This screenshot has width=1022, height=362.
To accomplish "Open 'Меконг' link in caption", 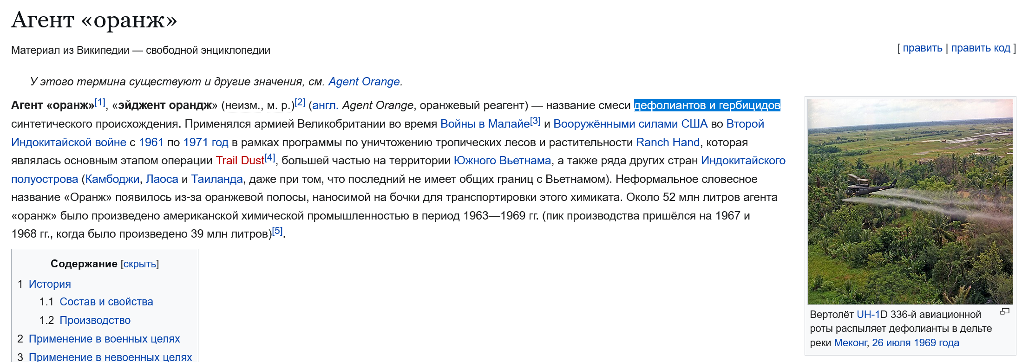I will pos(851,343).
